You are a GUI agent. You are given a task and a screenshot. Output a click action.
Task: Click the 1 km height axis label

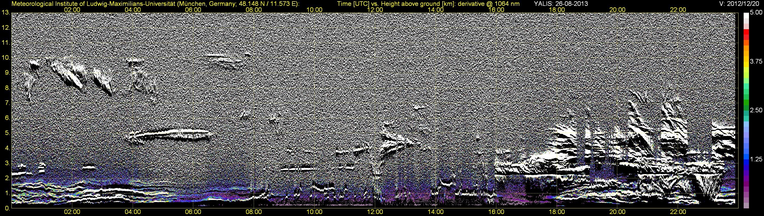tap(7, 193)
